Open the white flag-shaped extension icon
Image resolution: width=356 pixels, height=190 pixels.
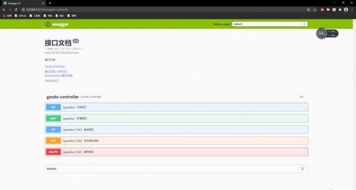328,10
